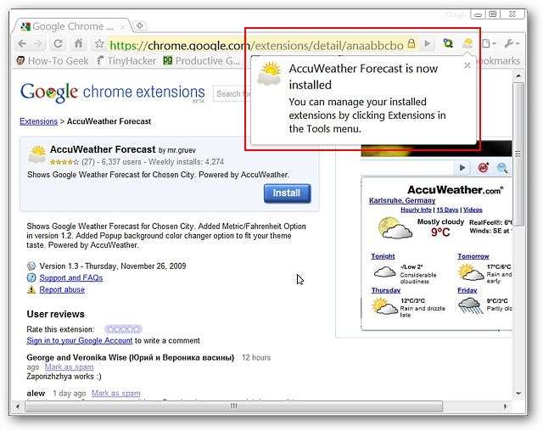
Task: Select the Google Chrome tab
Action: (72, 26)
